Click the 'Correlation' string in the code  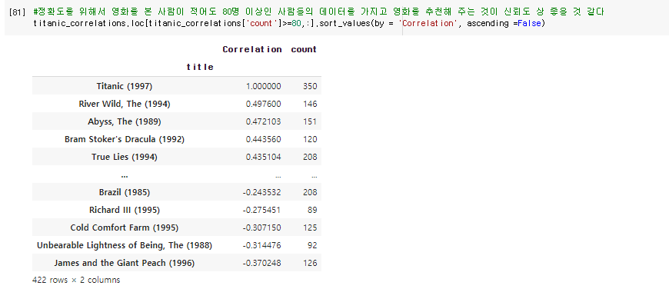pos(429,23)
